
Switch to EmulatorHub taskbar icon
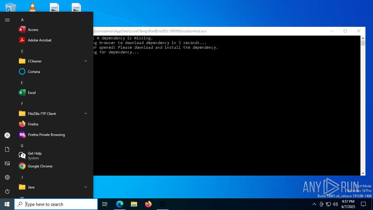tap(163, 204)
